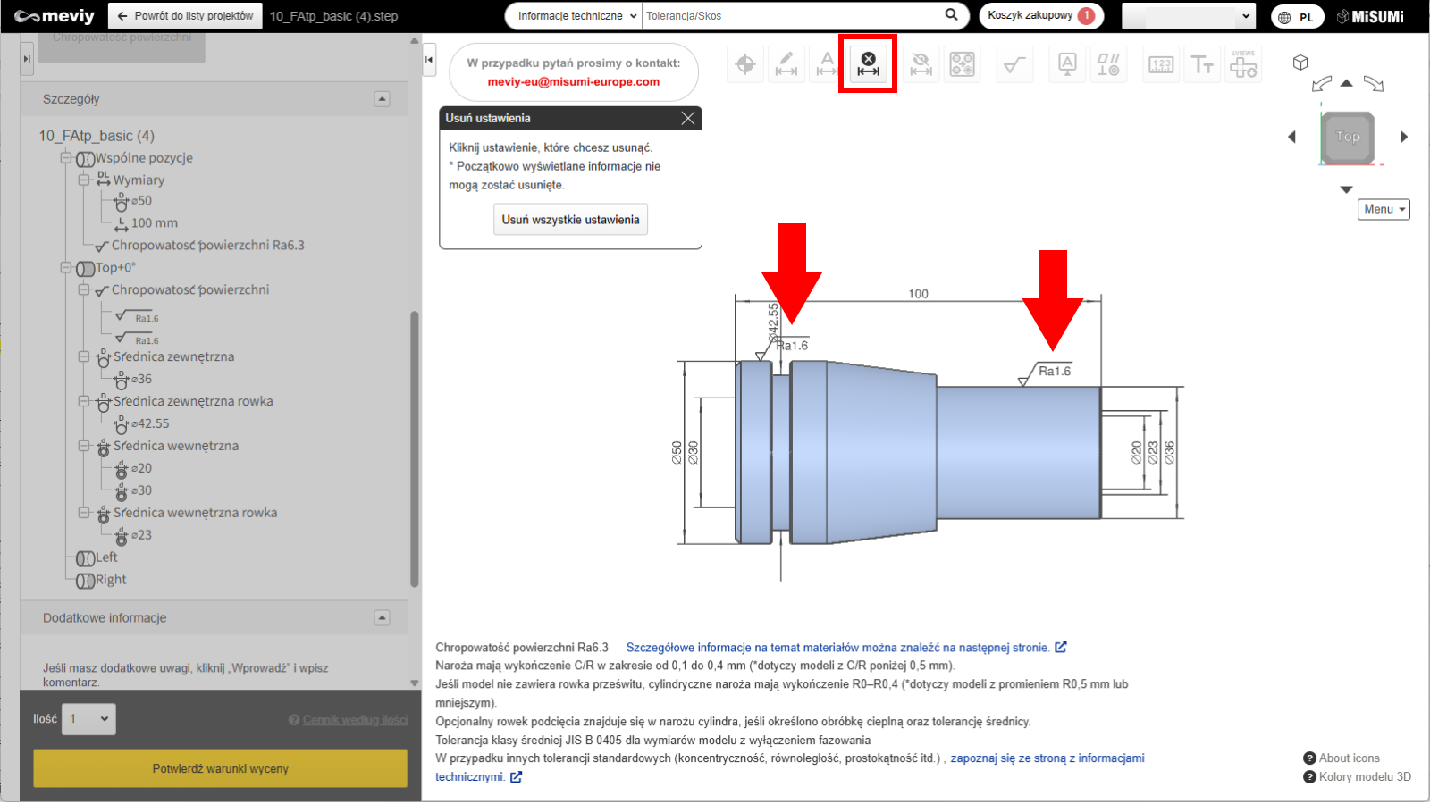Open the 6VIEWS tool in toolbar
1430x804 pixels.
tap(1243, 64)
